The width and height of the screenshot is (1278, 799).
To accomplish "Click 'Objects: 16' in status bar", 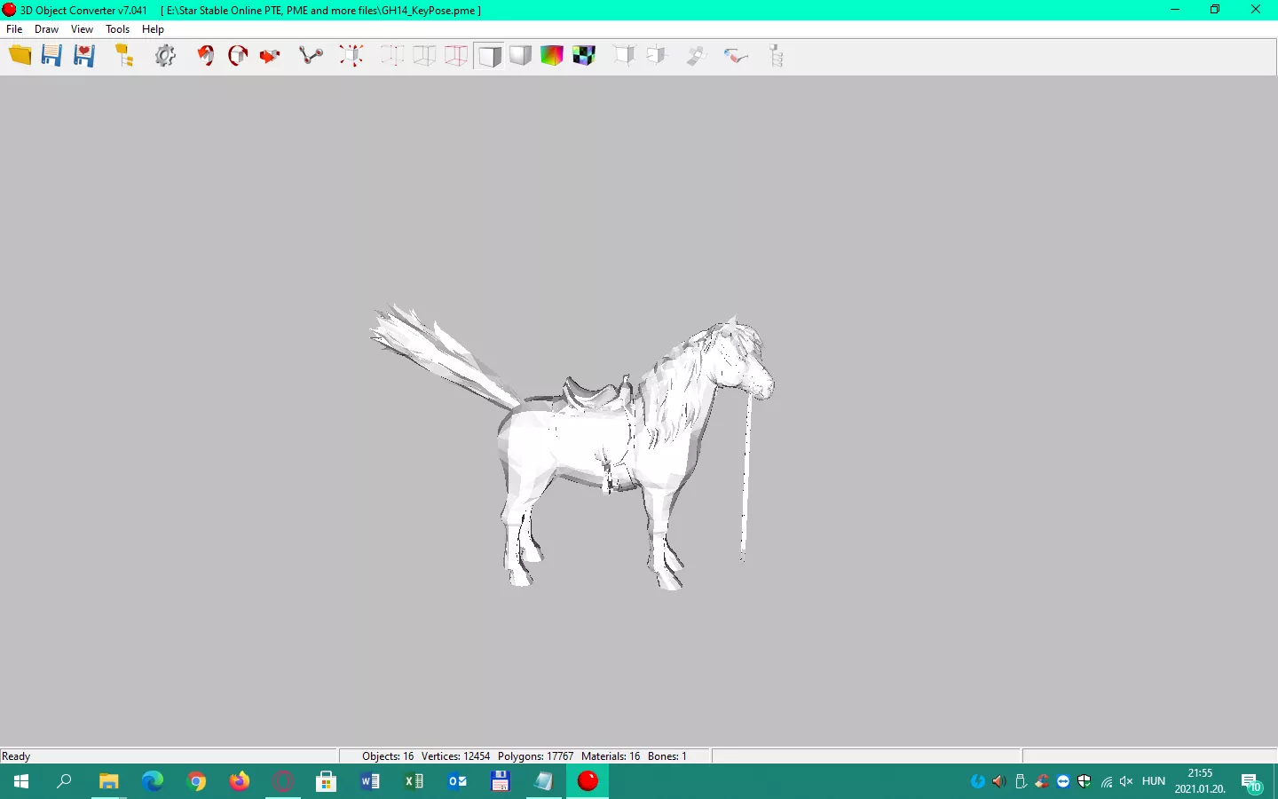I will click(388, 756).
